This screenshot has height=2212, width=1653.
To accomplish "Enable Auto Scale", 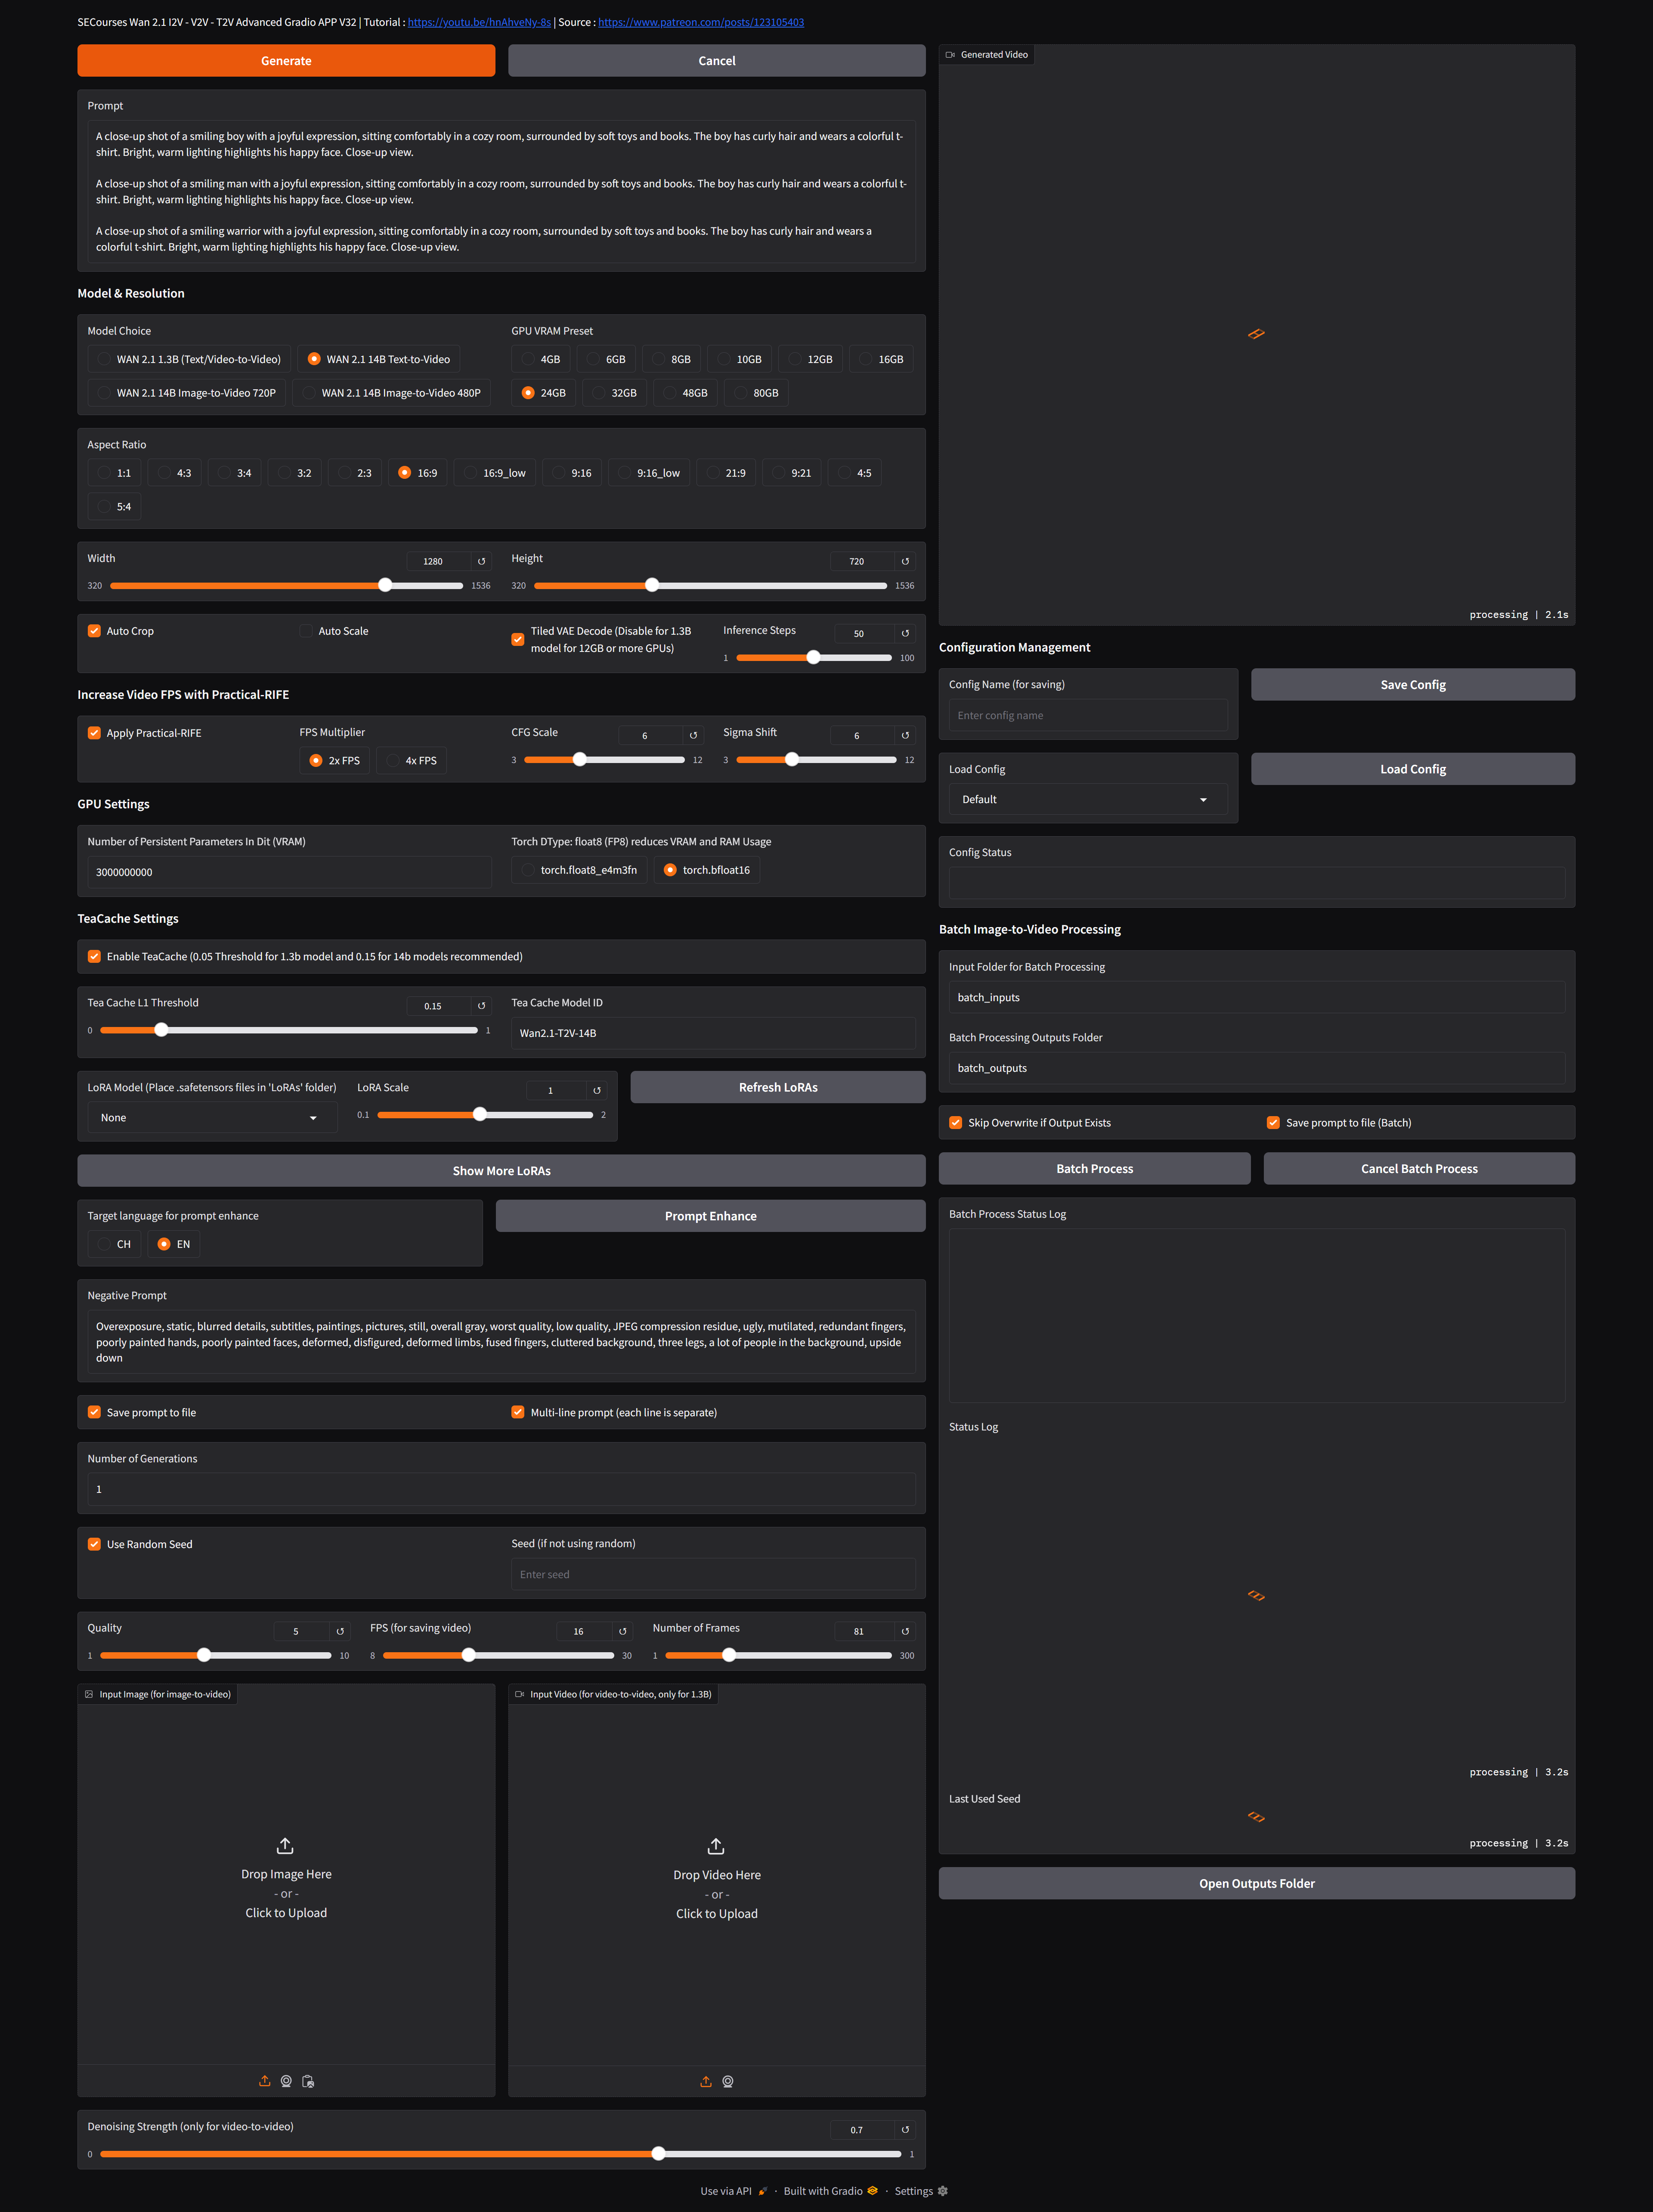I will 306,631.
